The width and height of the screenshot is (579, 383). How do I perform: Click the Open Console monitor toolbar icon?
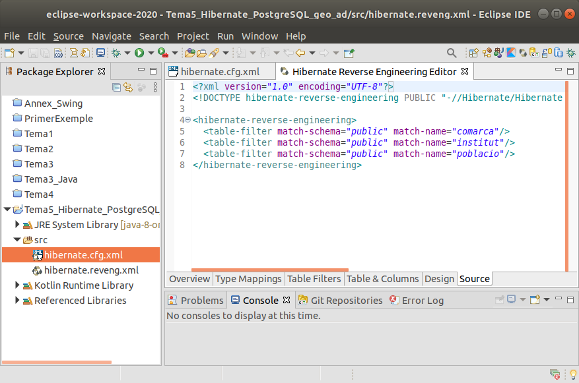click(100, 53)
